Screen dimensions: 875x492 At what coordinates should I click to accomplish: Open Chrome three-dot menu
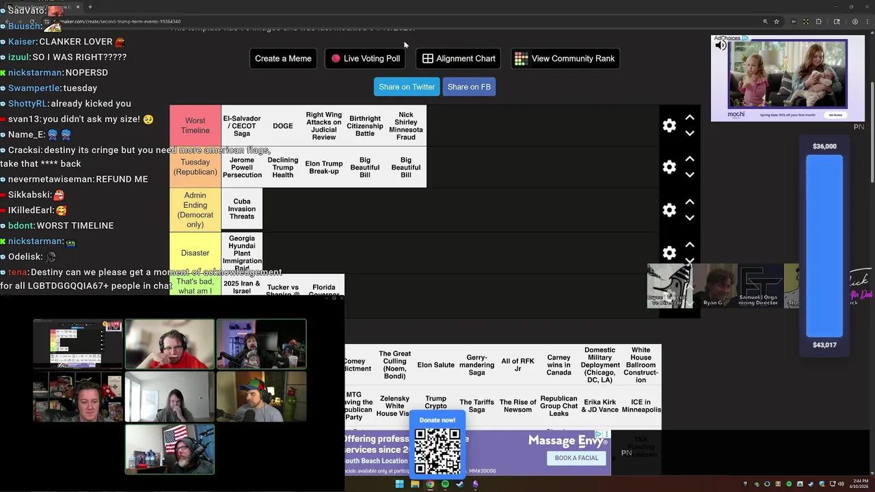(867, 21)
